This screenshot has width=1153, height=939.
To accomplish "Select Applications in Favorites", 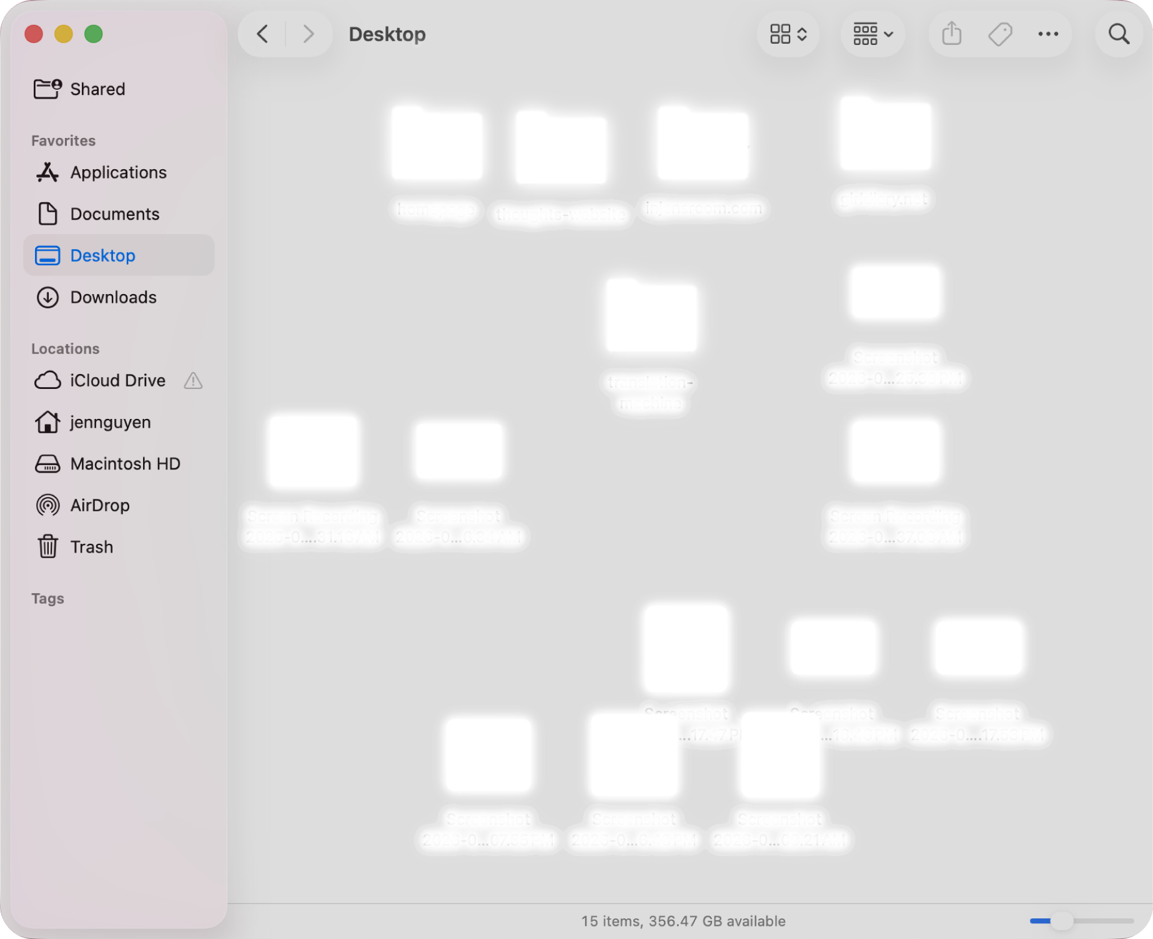I will pos(118,172).
